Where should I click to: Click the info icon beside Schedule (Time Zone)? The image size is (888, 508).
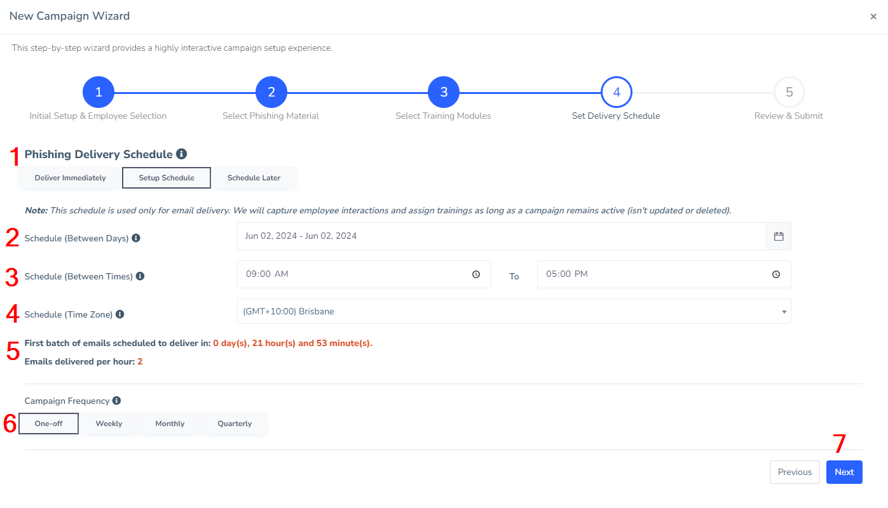pos(119,313)
